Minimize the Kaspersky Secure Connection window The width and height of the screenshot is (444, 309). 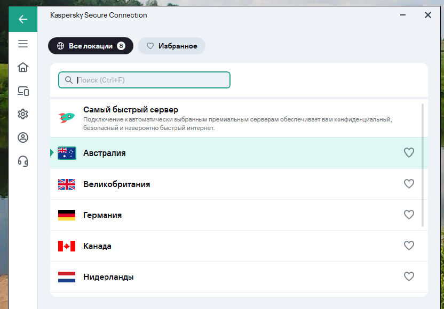click(403, 15)
